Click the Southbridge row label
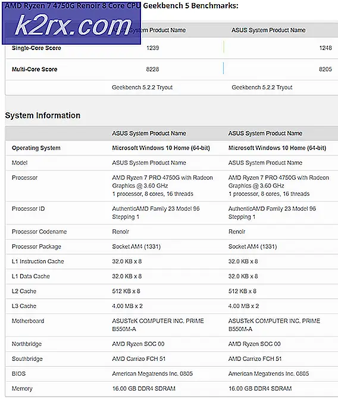This screenshot has height=399, width=338. coord(27,359)
